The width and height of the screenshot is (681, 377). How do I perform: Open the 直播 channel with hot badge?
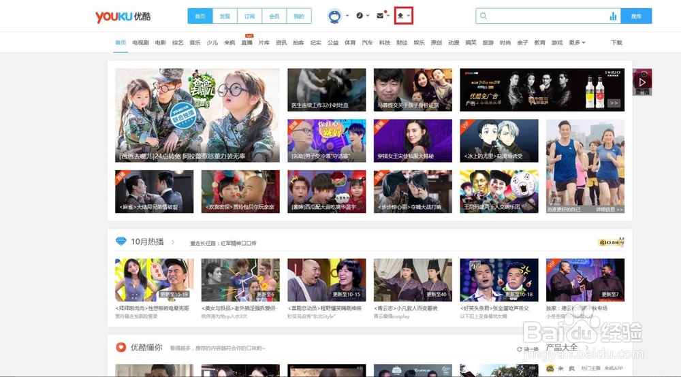tap(247, 42)
